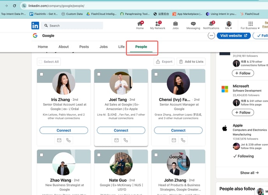Click the three-dot more options button for Google
The image size is (268, 195).
pos(212,36)
